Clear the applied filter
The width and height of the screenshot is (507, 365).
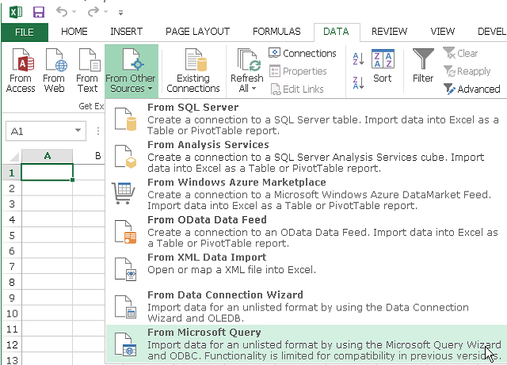pos(460,53)
